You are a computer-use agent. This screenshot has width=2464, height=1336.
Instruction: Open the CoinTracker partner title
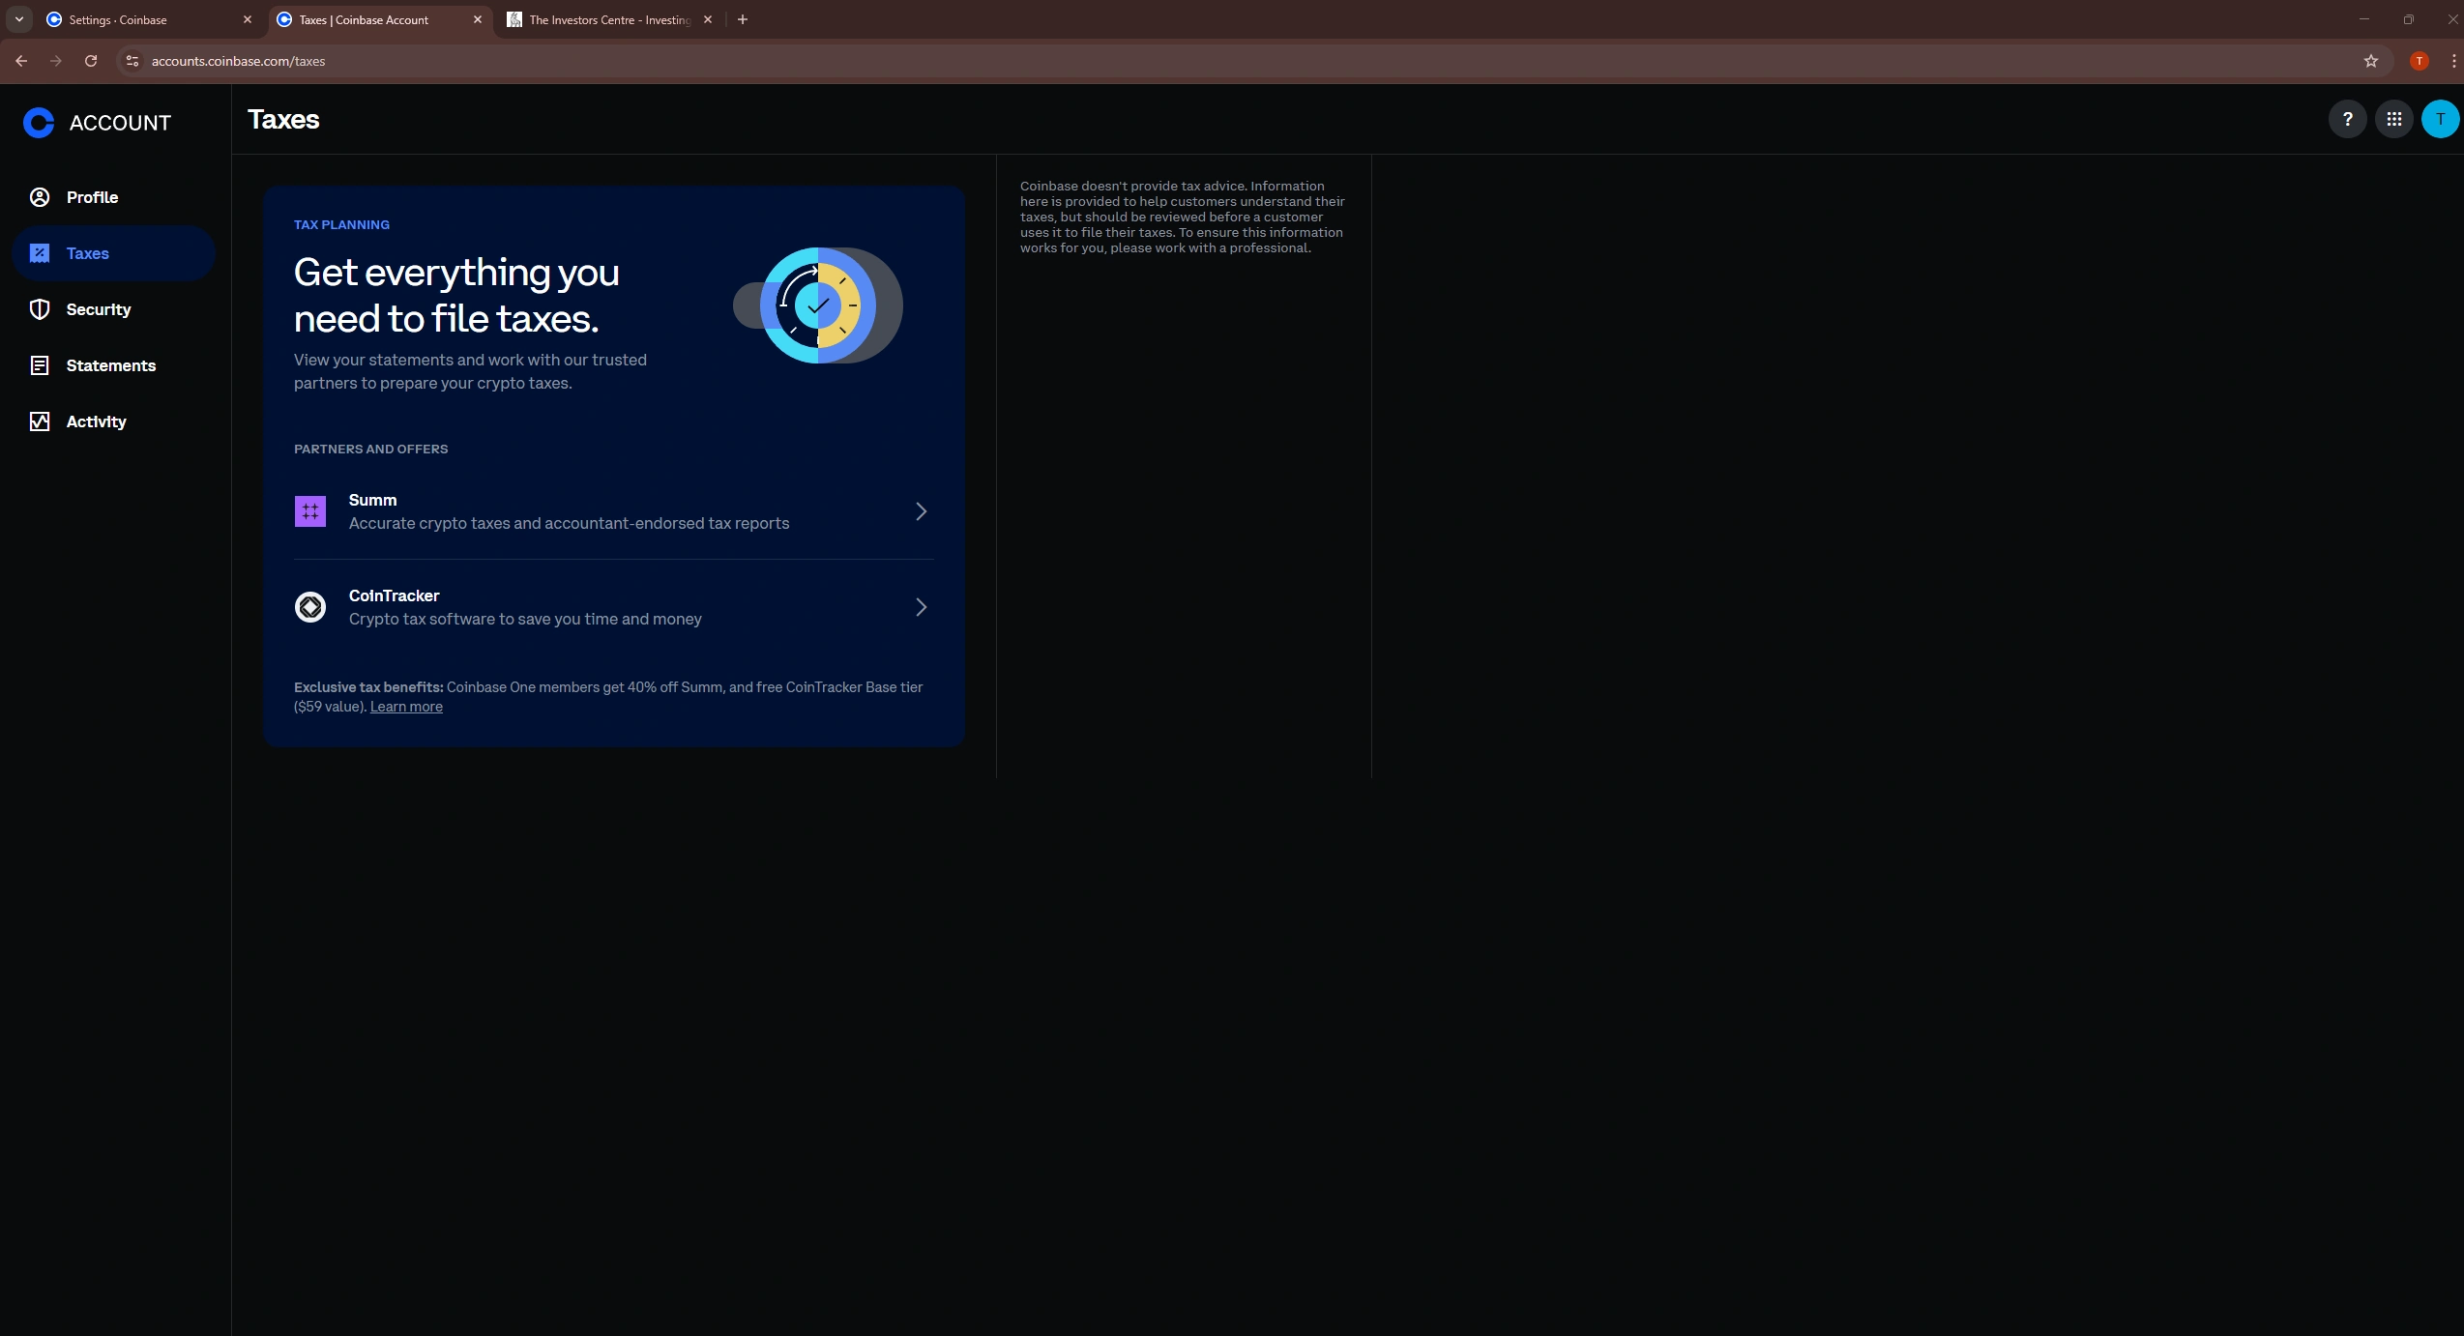pos(394,595)
